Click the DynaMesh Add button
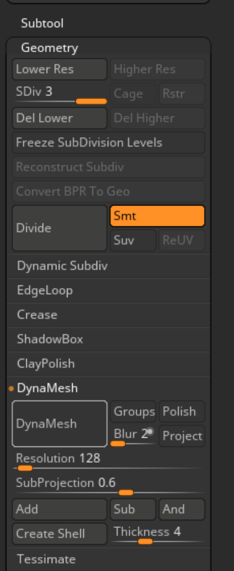Screen dimensions: 234x571 coord(60,509)
